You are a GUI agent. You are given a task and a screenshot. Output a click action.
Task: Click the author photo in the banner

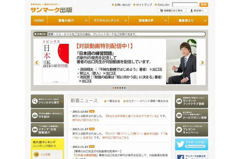(181, 62)
